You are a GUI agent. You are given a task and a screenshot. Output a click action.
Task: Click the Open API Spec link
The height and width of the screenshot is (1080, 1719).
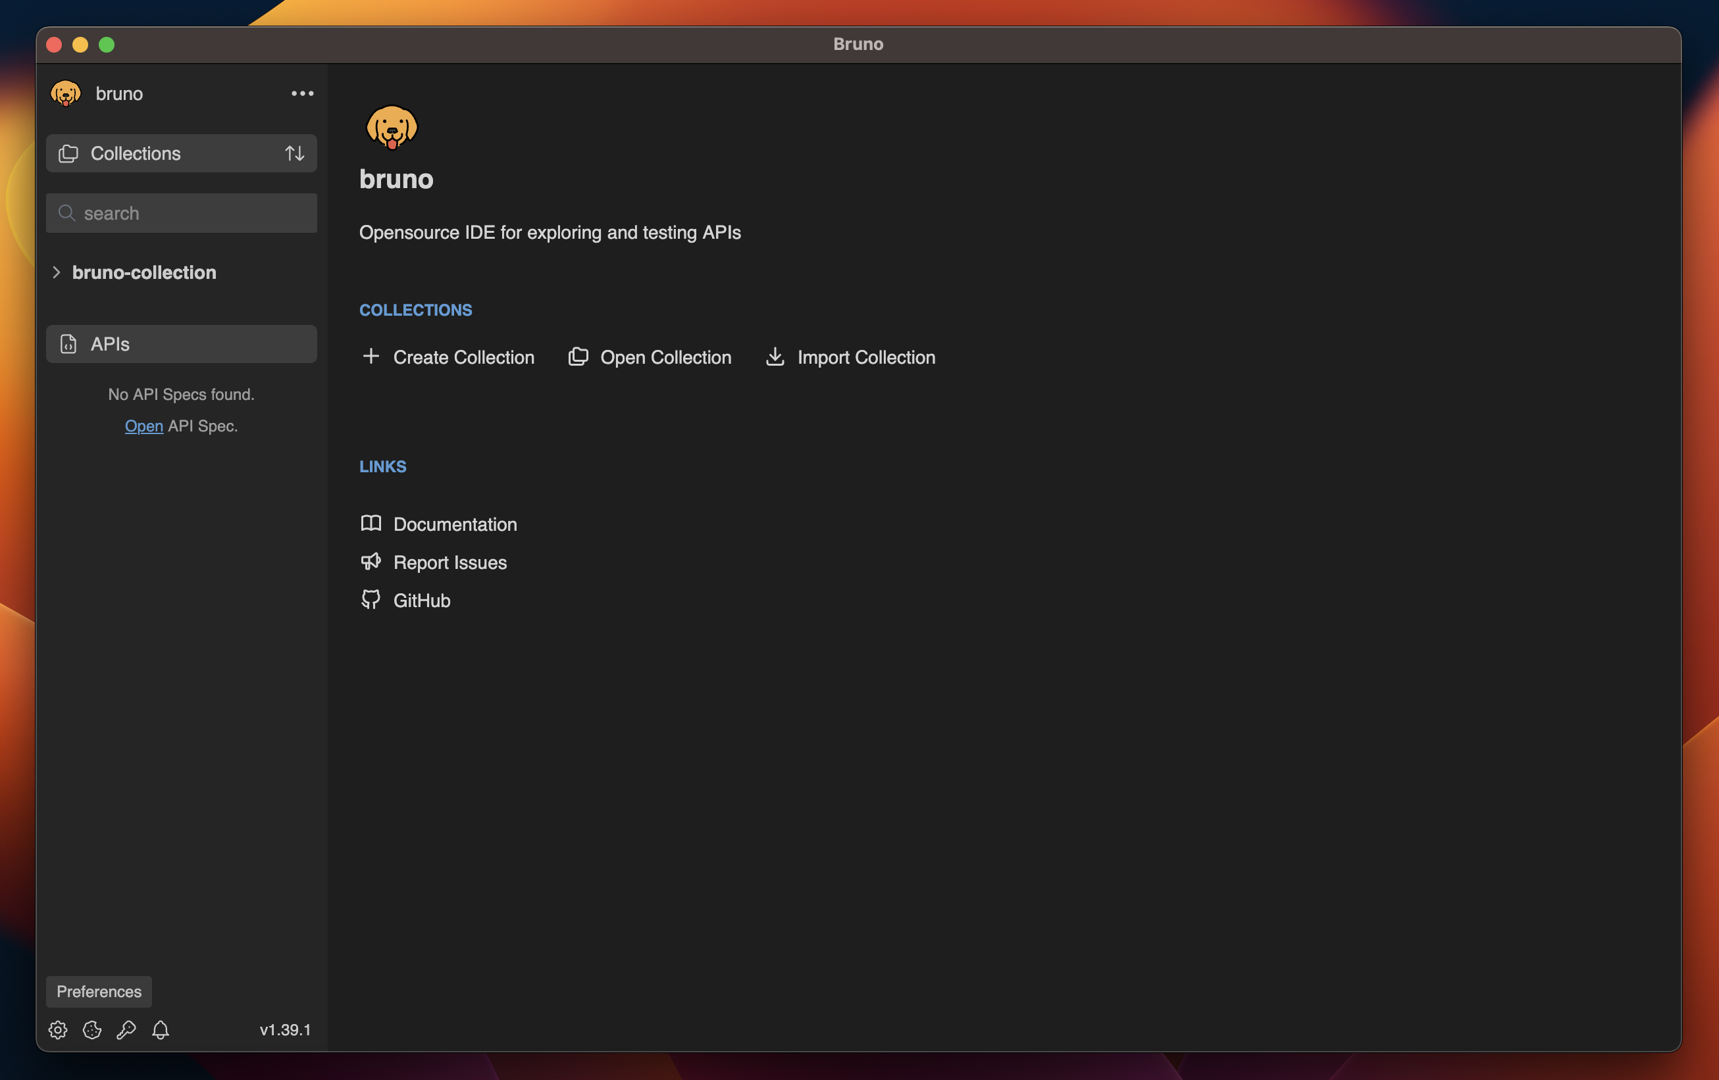click(143, 426)
